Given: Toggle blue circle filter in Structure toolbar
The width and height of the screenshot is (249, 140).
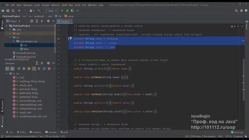Looking at the screenshot, I should (44, 68).
